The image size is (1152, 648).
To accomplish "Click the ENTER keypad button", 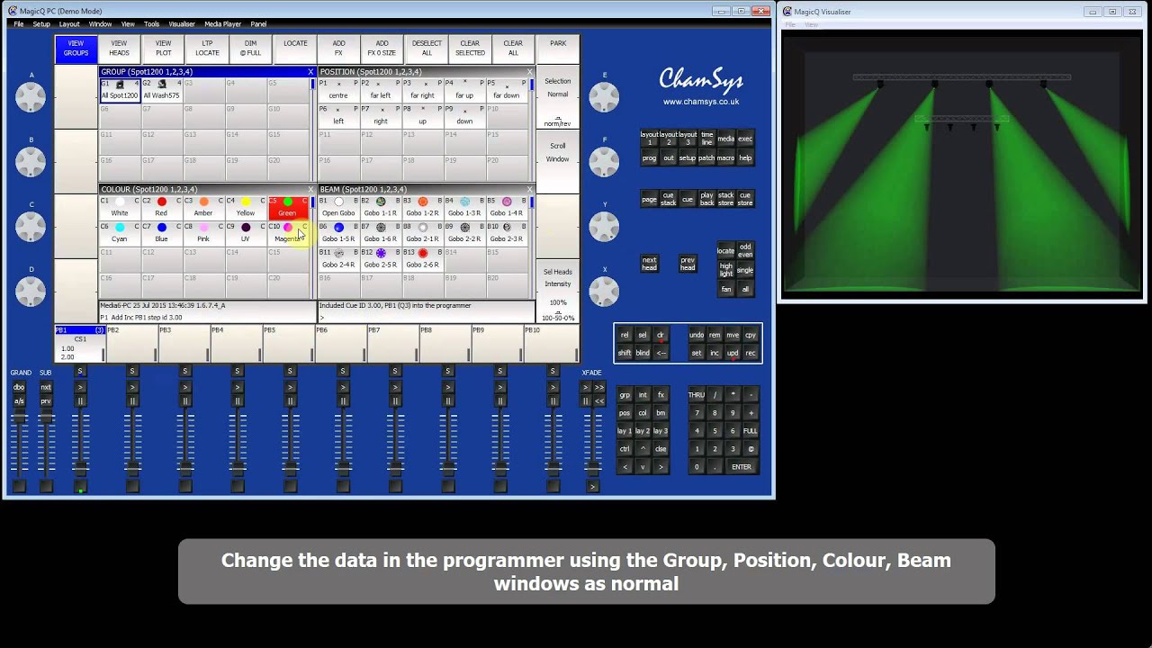I will pos(742,467).
